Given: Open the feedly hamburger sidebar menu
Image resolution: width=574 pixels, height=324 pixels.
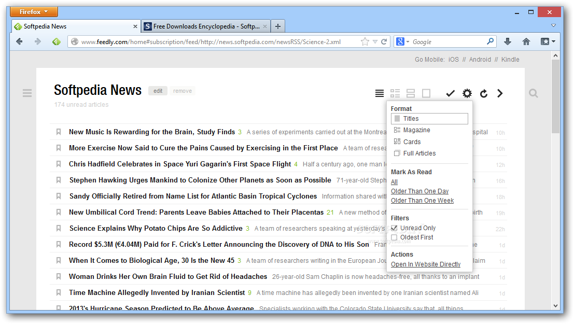Looking at the screenshot, I should 27,93.
